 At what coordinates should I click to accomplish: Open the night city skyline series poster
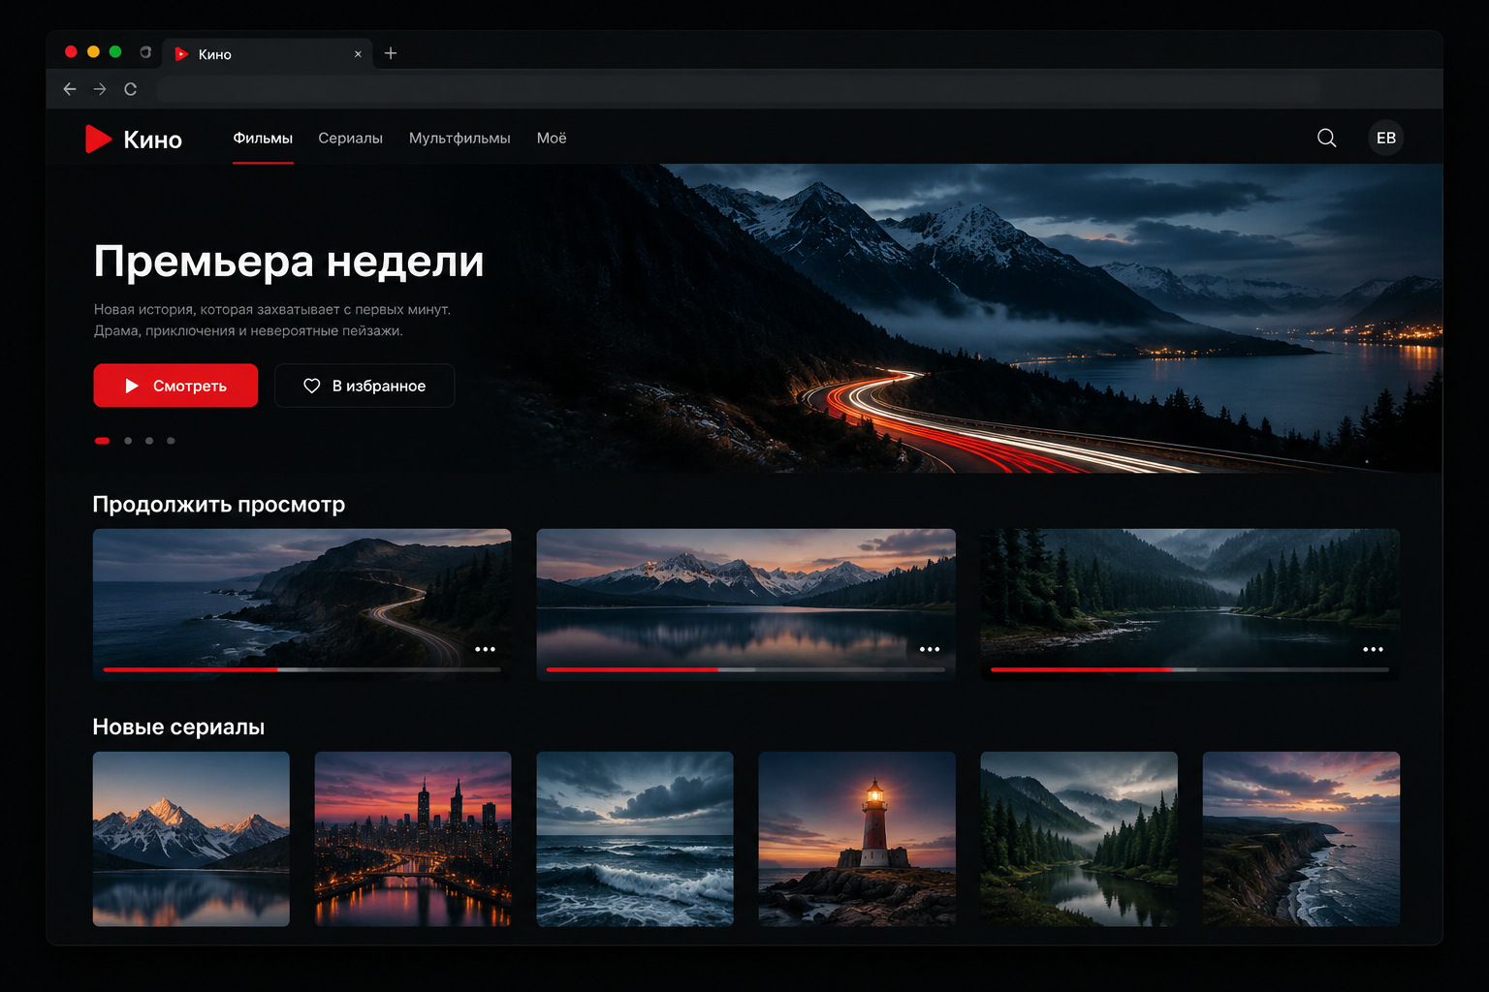(x=413, y=839)
